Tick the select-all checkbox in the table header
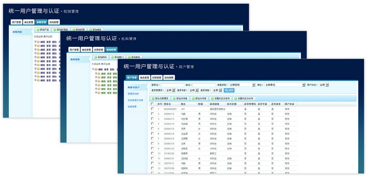 pos(152,104)
